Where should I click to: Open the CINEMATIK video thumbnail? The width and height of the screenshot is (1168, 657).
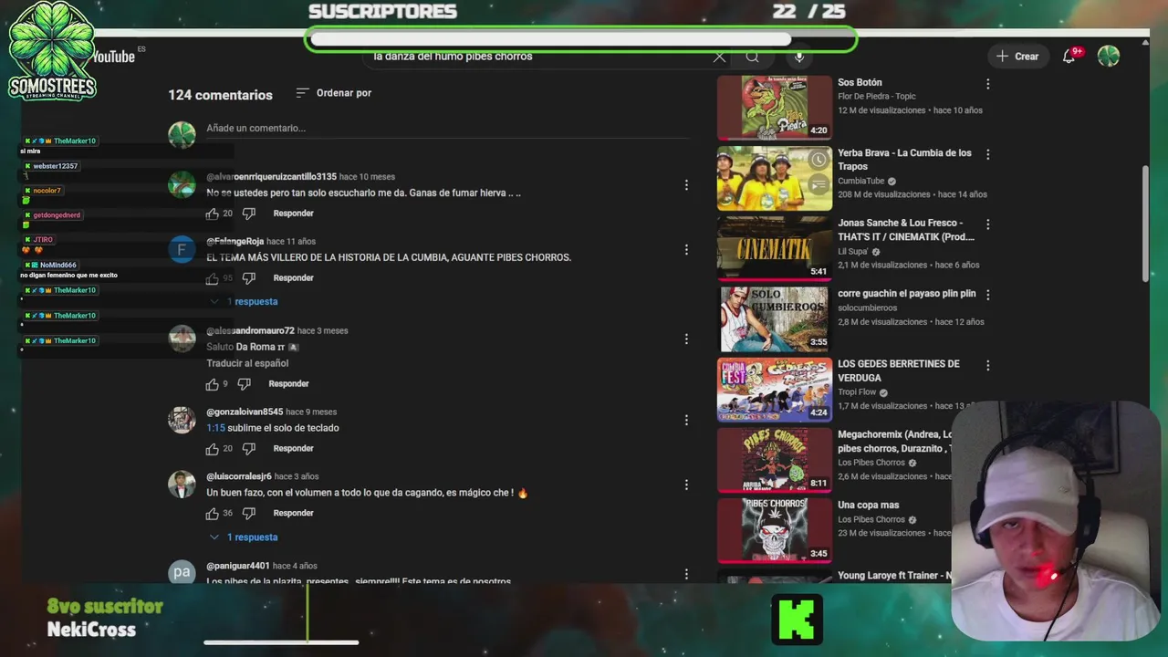[x=775, y=248]
